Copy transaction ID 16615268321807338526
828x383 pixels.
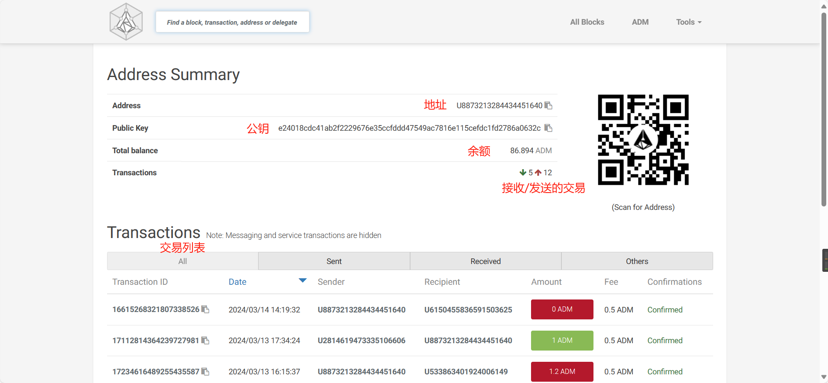(205, 309)
